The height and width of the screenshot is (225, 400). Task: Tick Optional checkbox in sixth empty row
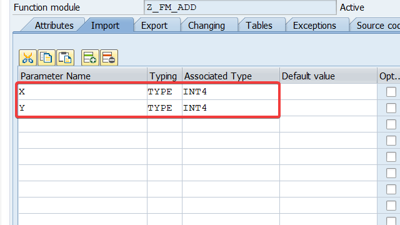391,206
